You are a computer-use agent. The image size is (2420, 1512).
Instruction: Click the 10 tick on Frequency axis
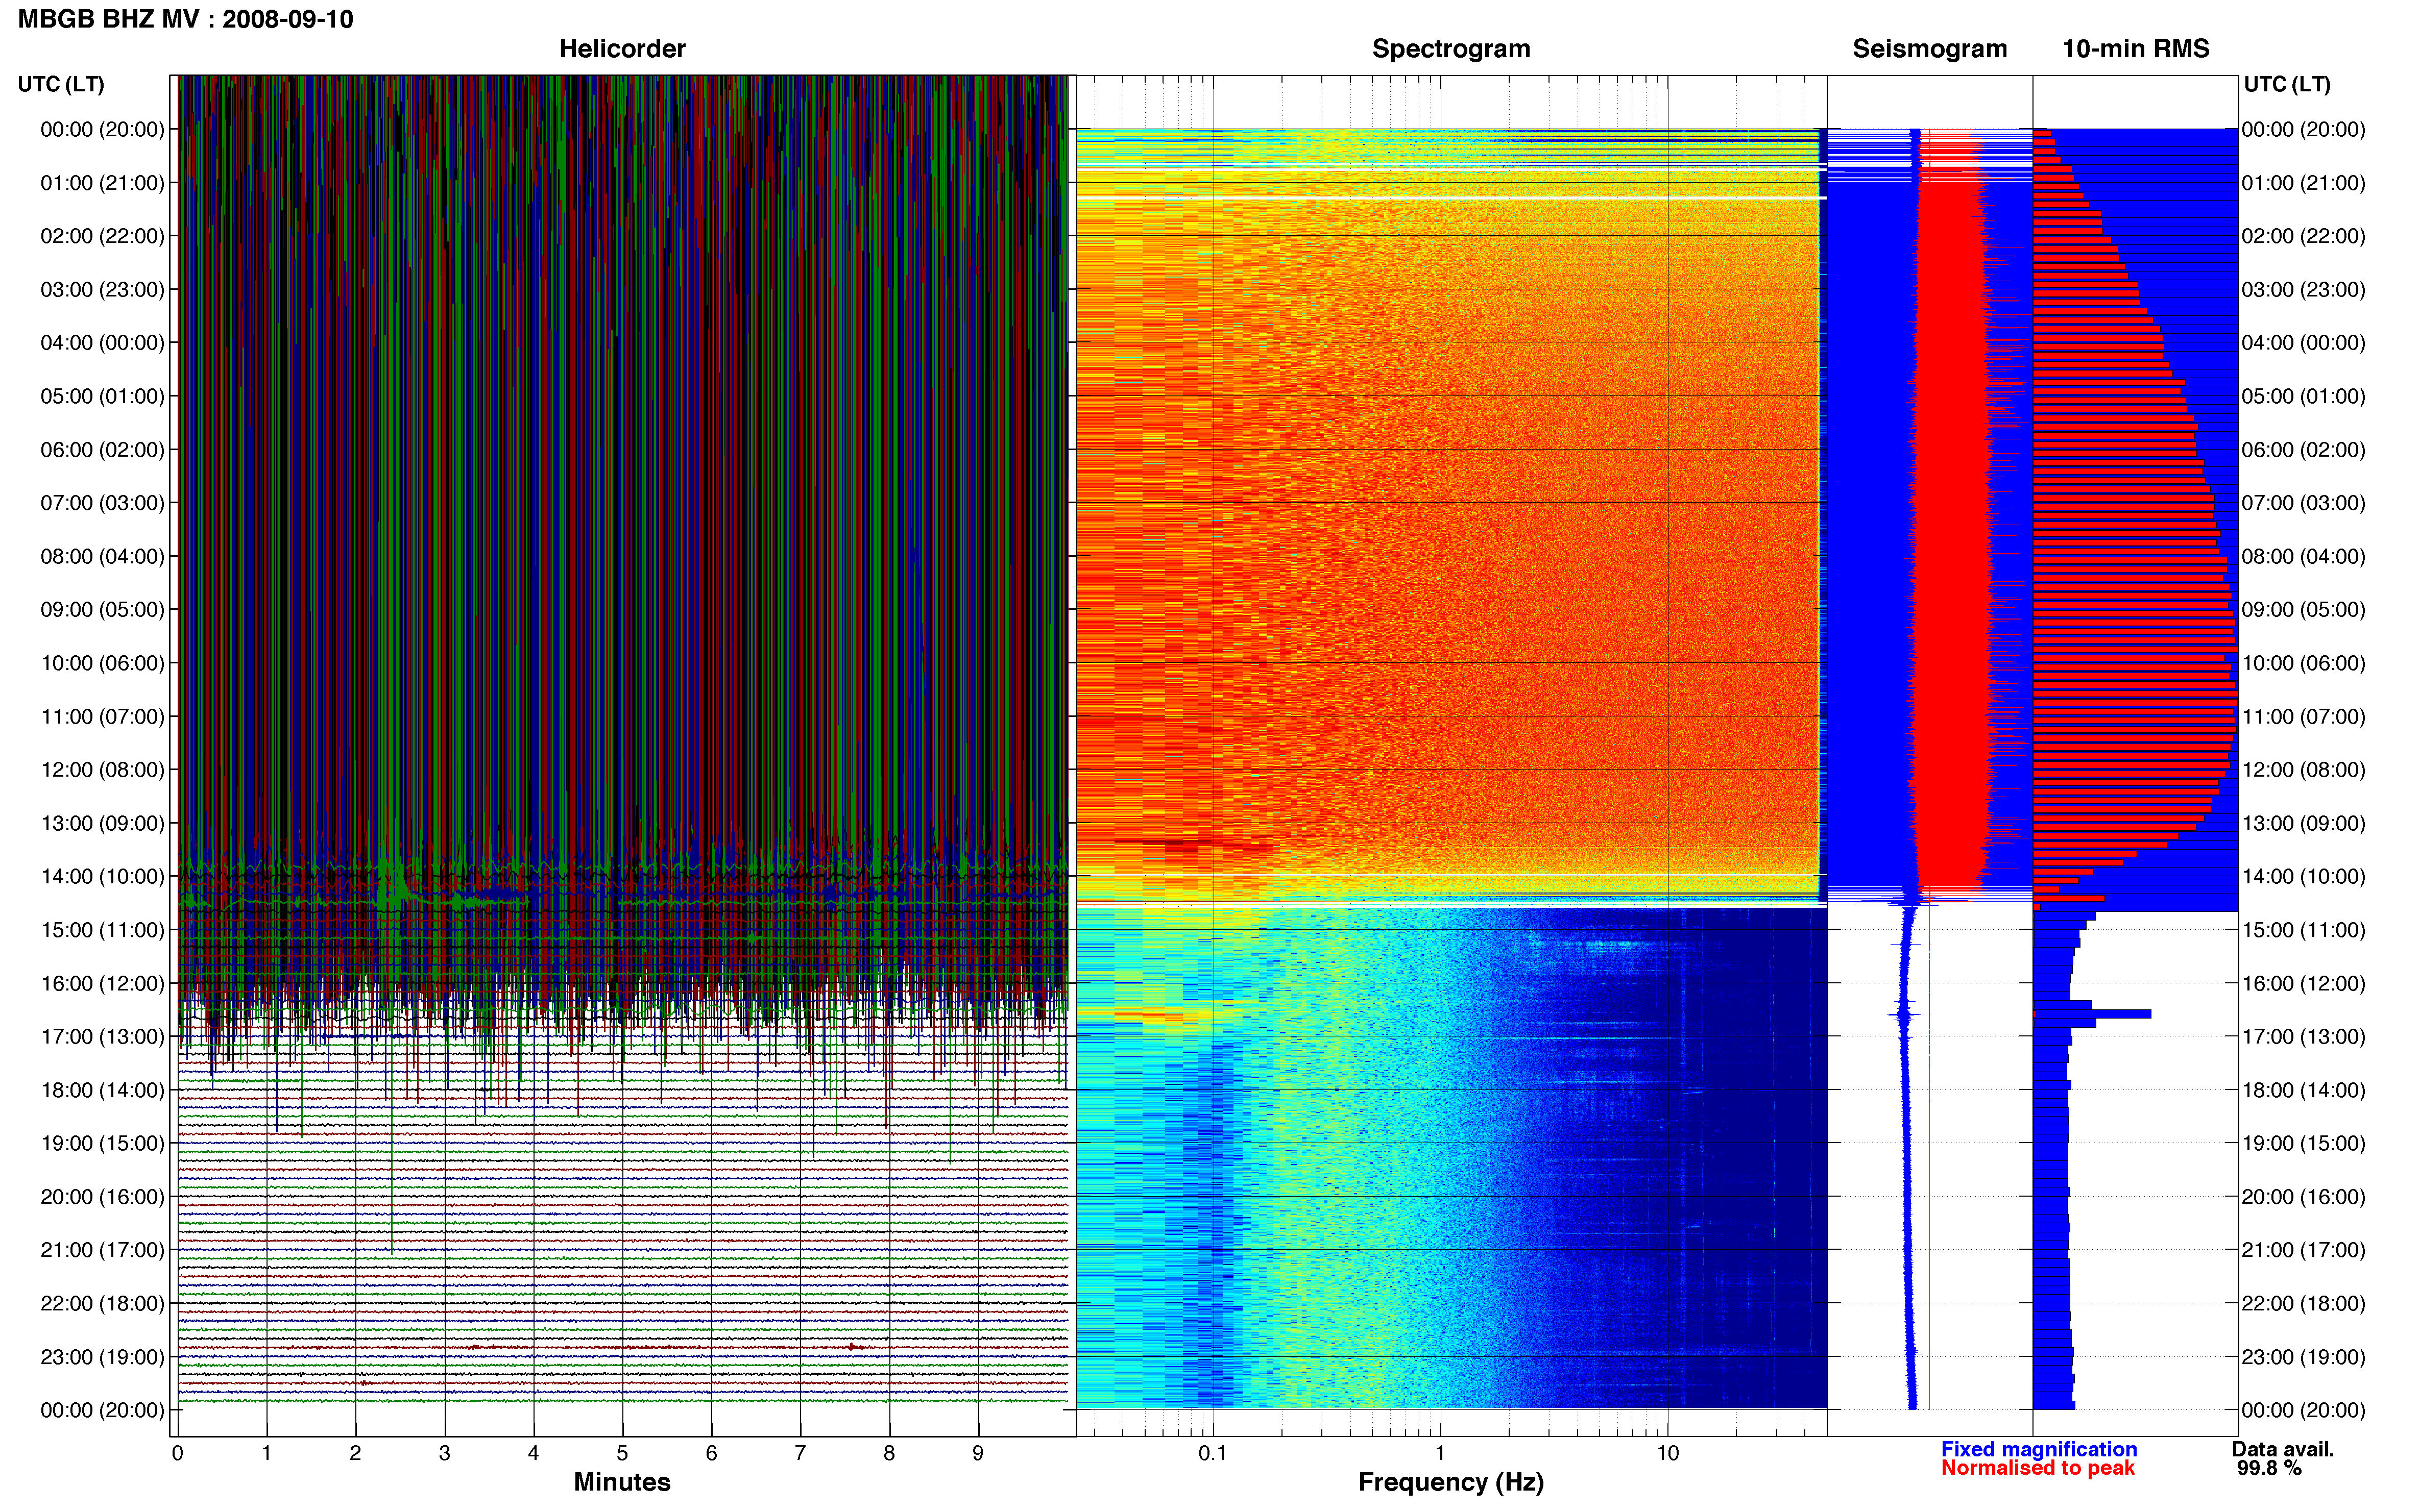click(x=1667, y=1453)
